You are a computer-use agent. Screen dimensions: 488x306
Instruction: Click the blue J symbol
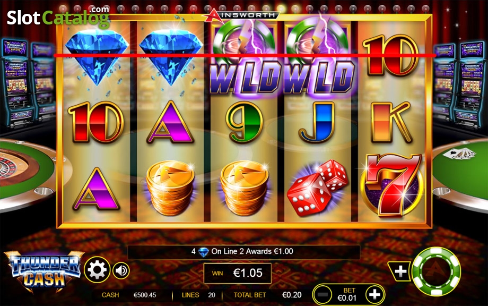point(317,122)
